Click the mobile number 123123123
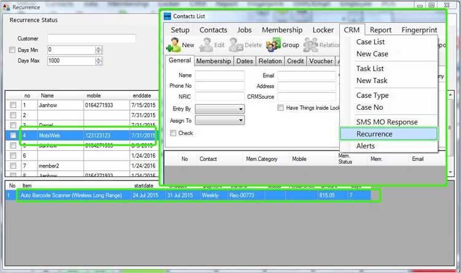This screenshot has height=273, width=461. tap(98, 136)
